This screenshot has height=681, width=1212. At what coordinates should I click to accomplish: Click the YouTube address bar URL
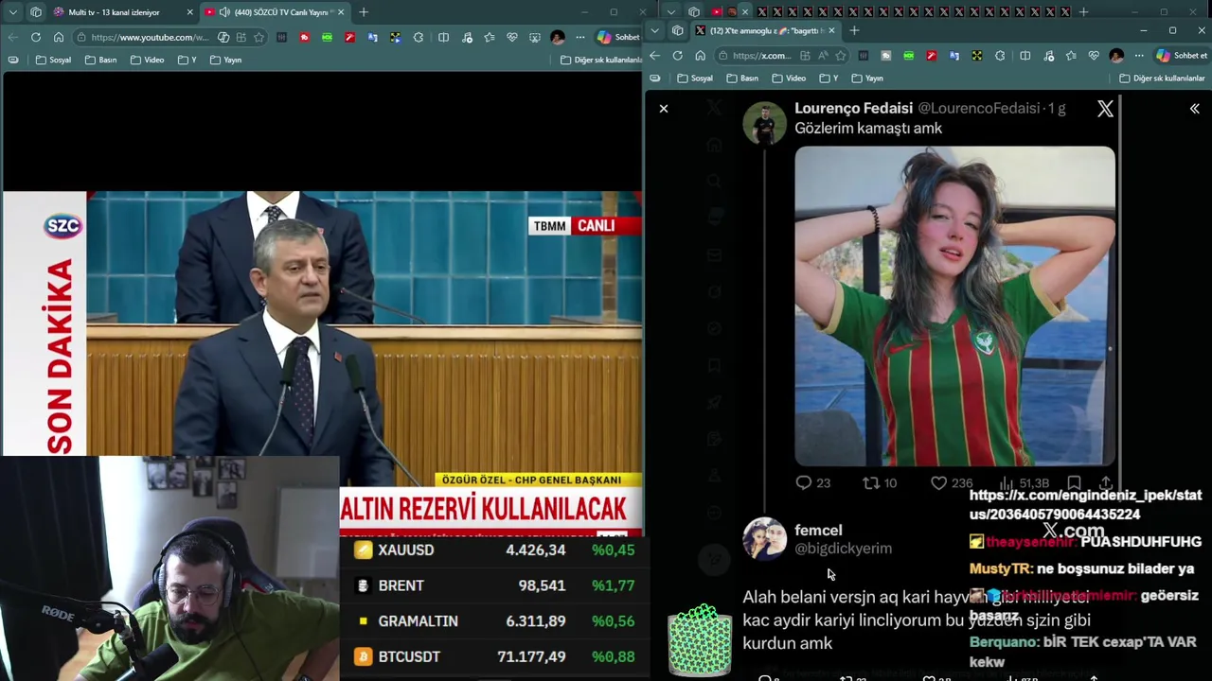(x=150, y=37)
